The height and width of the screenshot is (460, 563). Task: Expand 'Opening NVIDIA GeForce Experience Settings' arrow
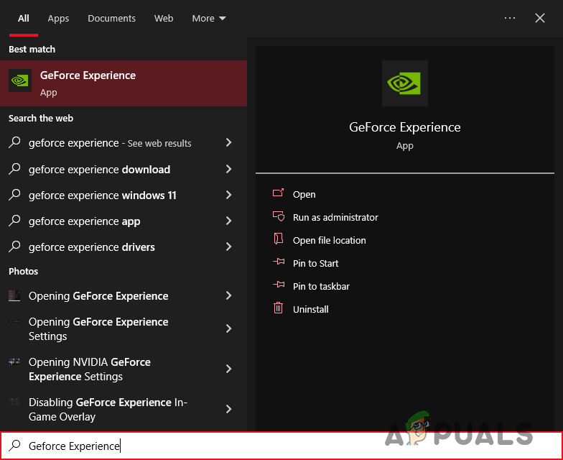coord(228,369)
